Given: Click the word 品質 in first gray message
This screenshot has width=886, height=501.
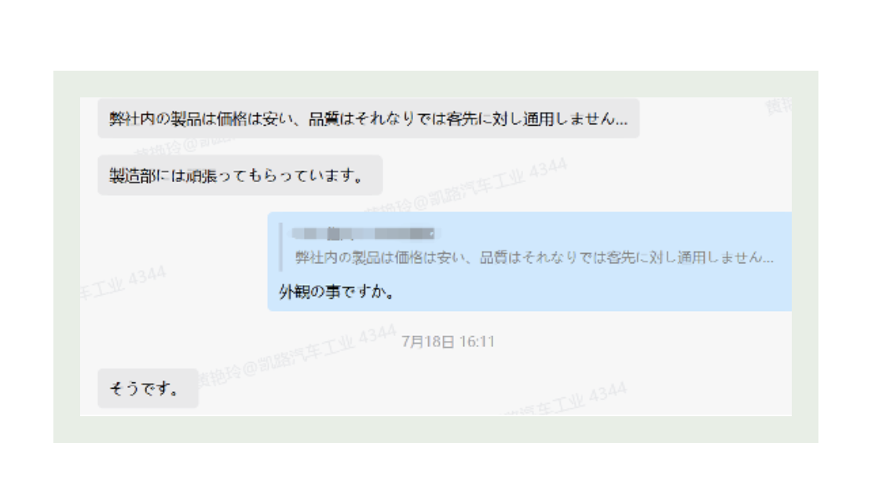Looking at the screenshot, I should coord(324,119).
